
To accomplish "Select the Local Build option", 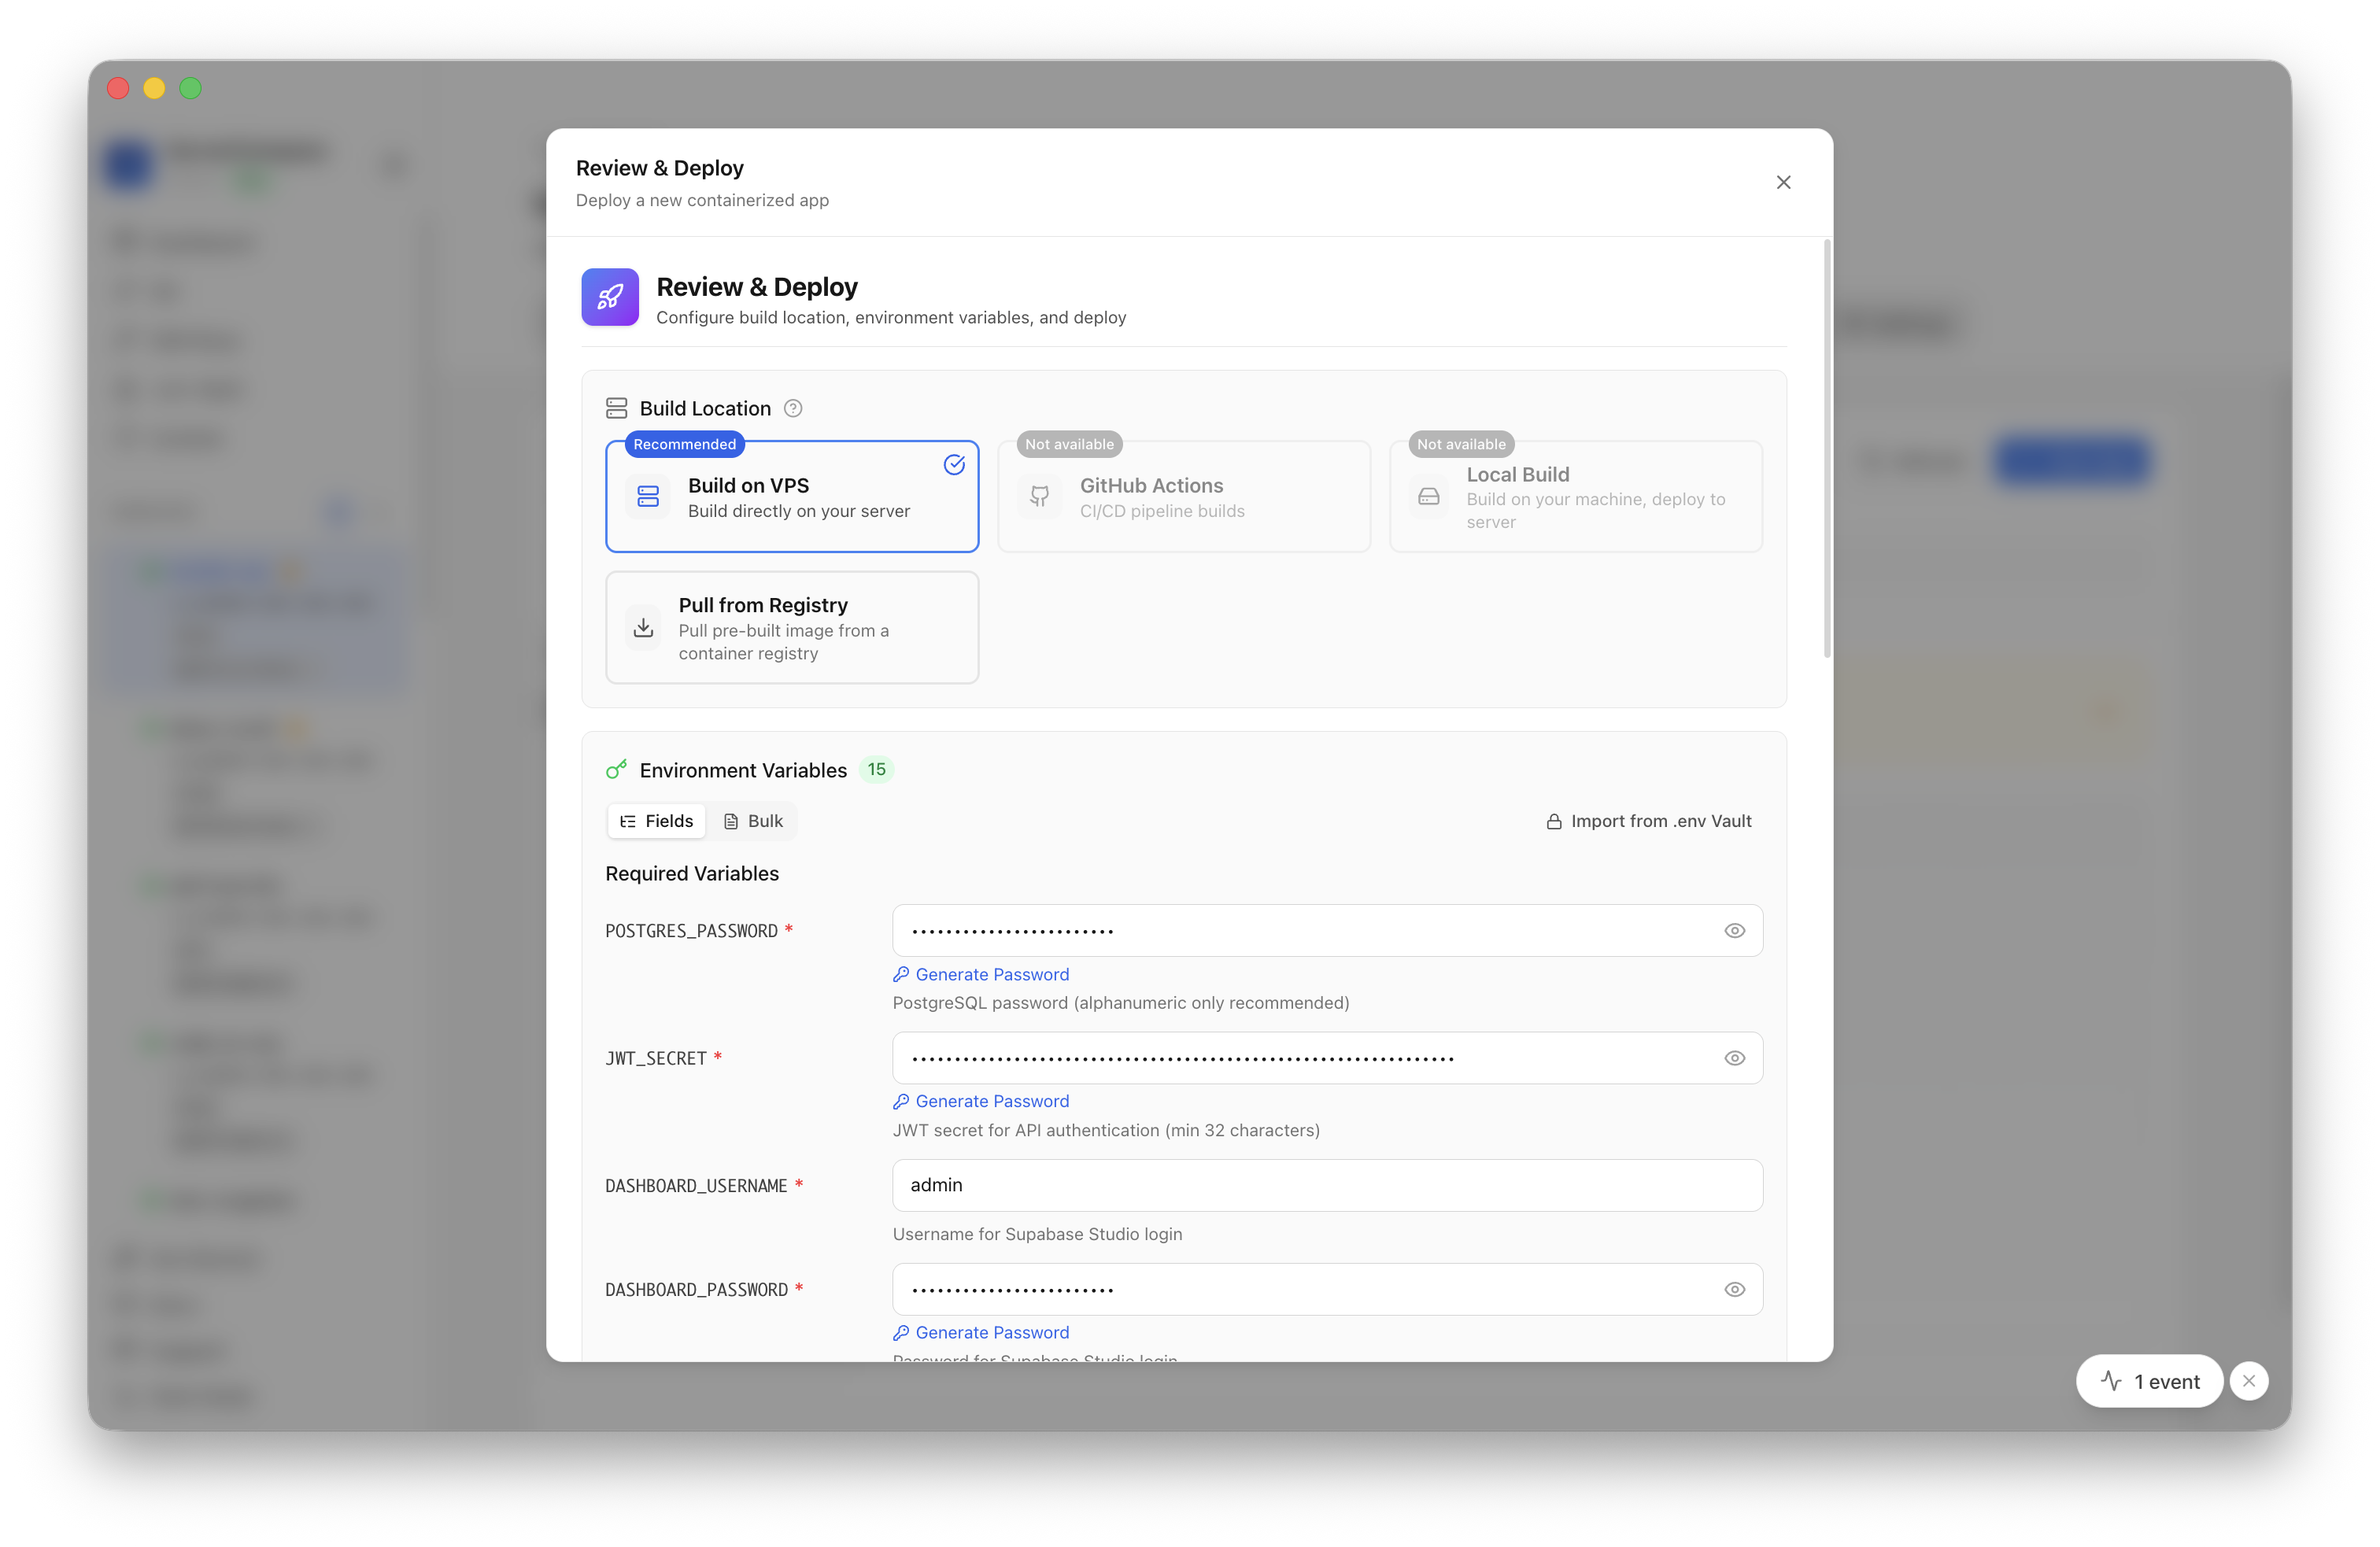I will coord(1576,496).
